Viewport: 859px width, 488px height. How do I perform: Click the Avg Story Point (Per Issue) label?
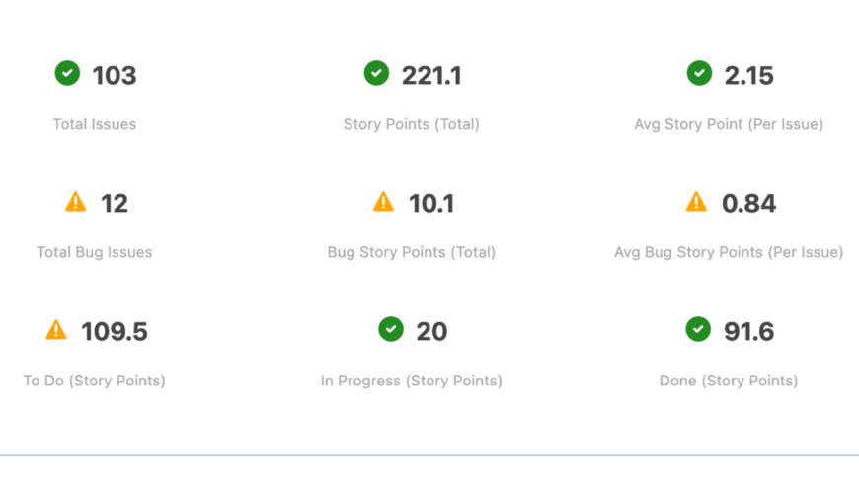click(x=729, y=124)
